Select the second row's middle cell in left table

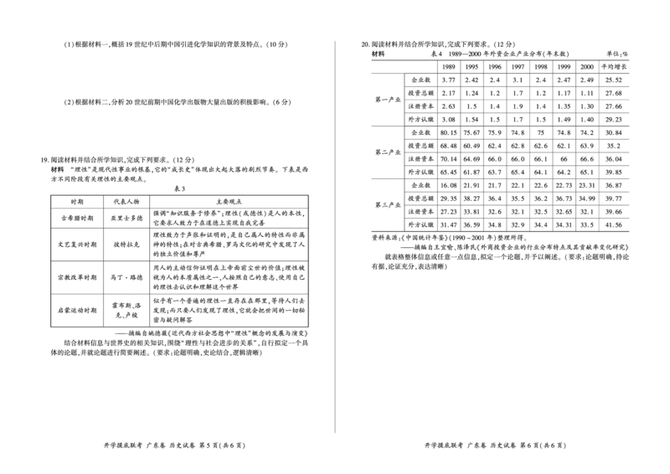point(127,244)
